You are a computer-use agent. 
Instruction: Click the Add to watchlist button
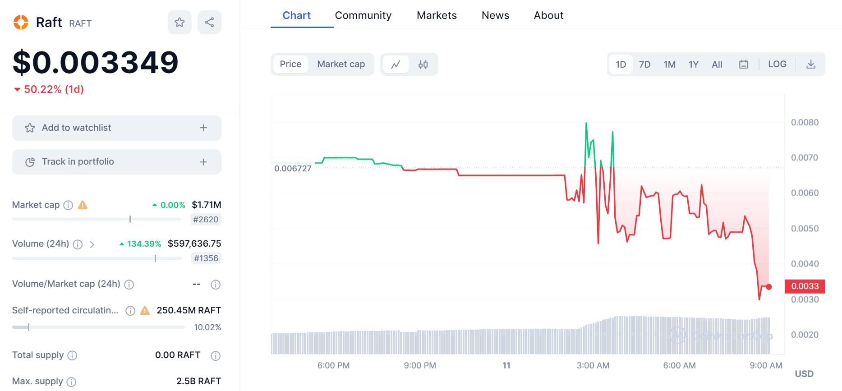[x=117, y=128]
